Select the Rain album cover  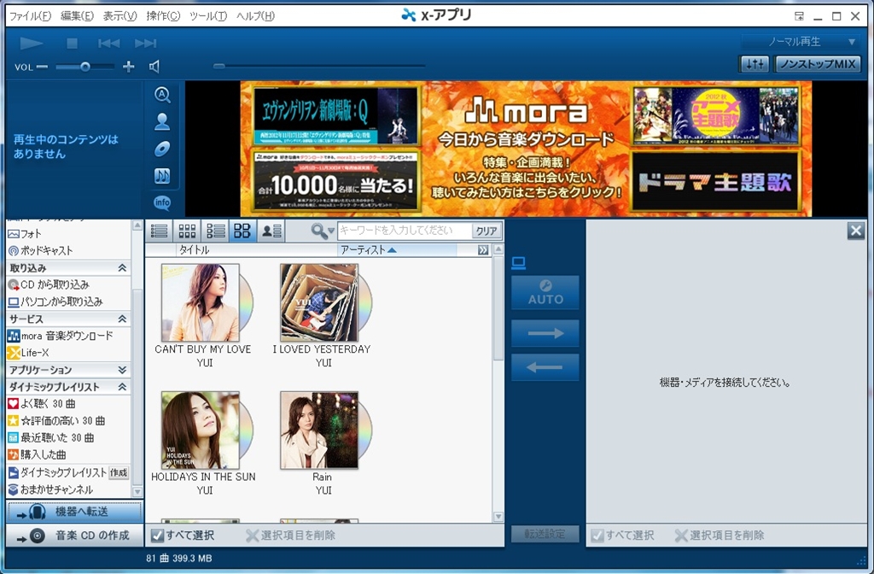point(319,430)
